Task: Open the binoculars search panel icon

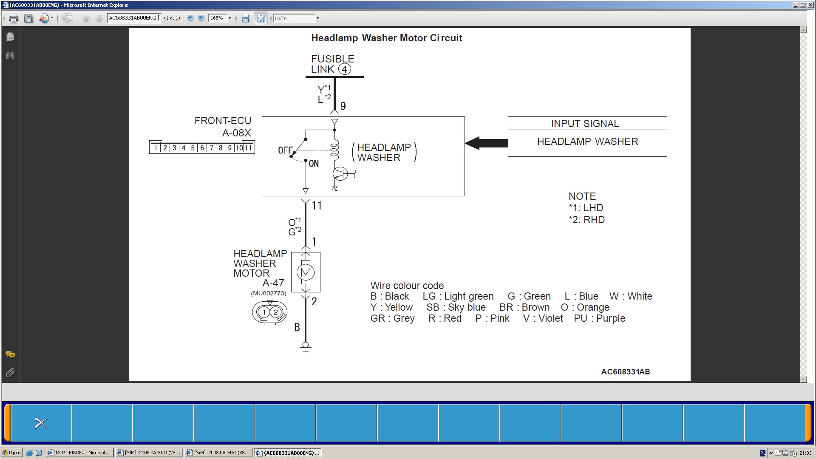Action: click(x=10, y=56)
